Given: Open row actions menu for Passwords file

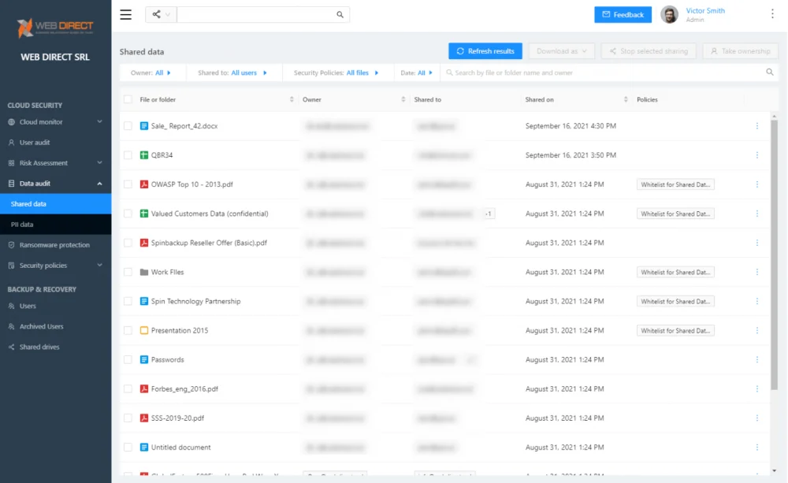Looking at the screenshot, I should coord(756,359).
